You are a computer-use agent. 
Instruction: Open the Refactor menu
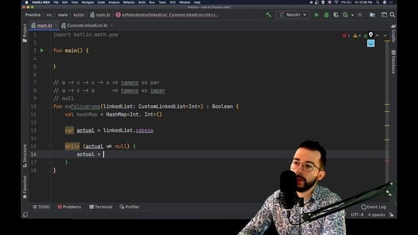coord(129,2)
